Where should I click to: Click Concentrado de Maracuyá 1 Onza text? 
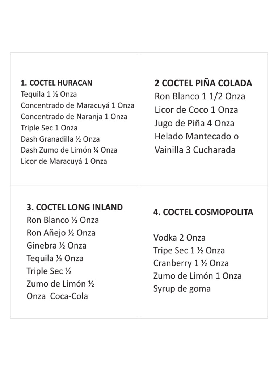click(x=77, y=105)
